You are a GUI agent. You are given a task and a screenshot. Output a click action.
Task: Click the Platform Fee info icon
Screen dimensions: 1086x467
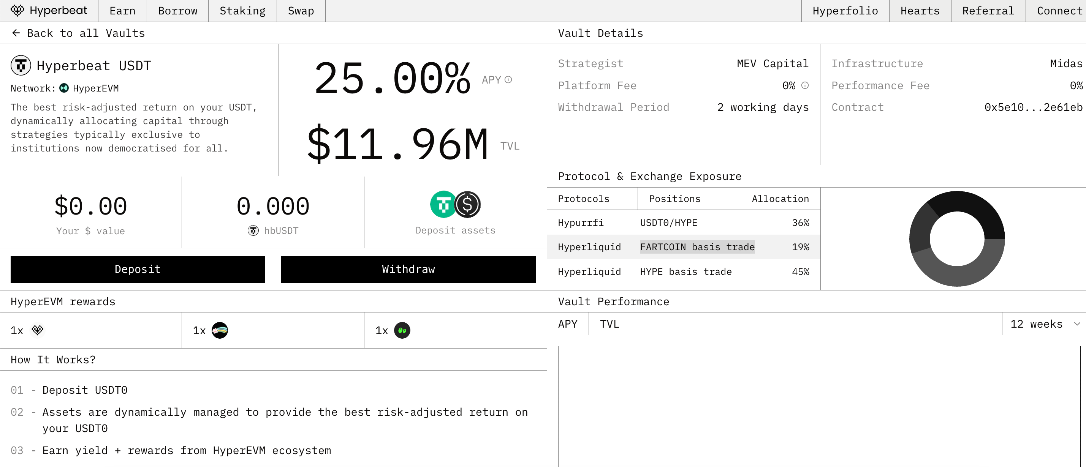[805, 85]
